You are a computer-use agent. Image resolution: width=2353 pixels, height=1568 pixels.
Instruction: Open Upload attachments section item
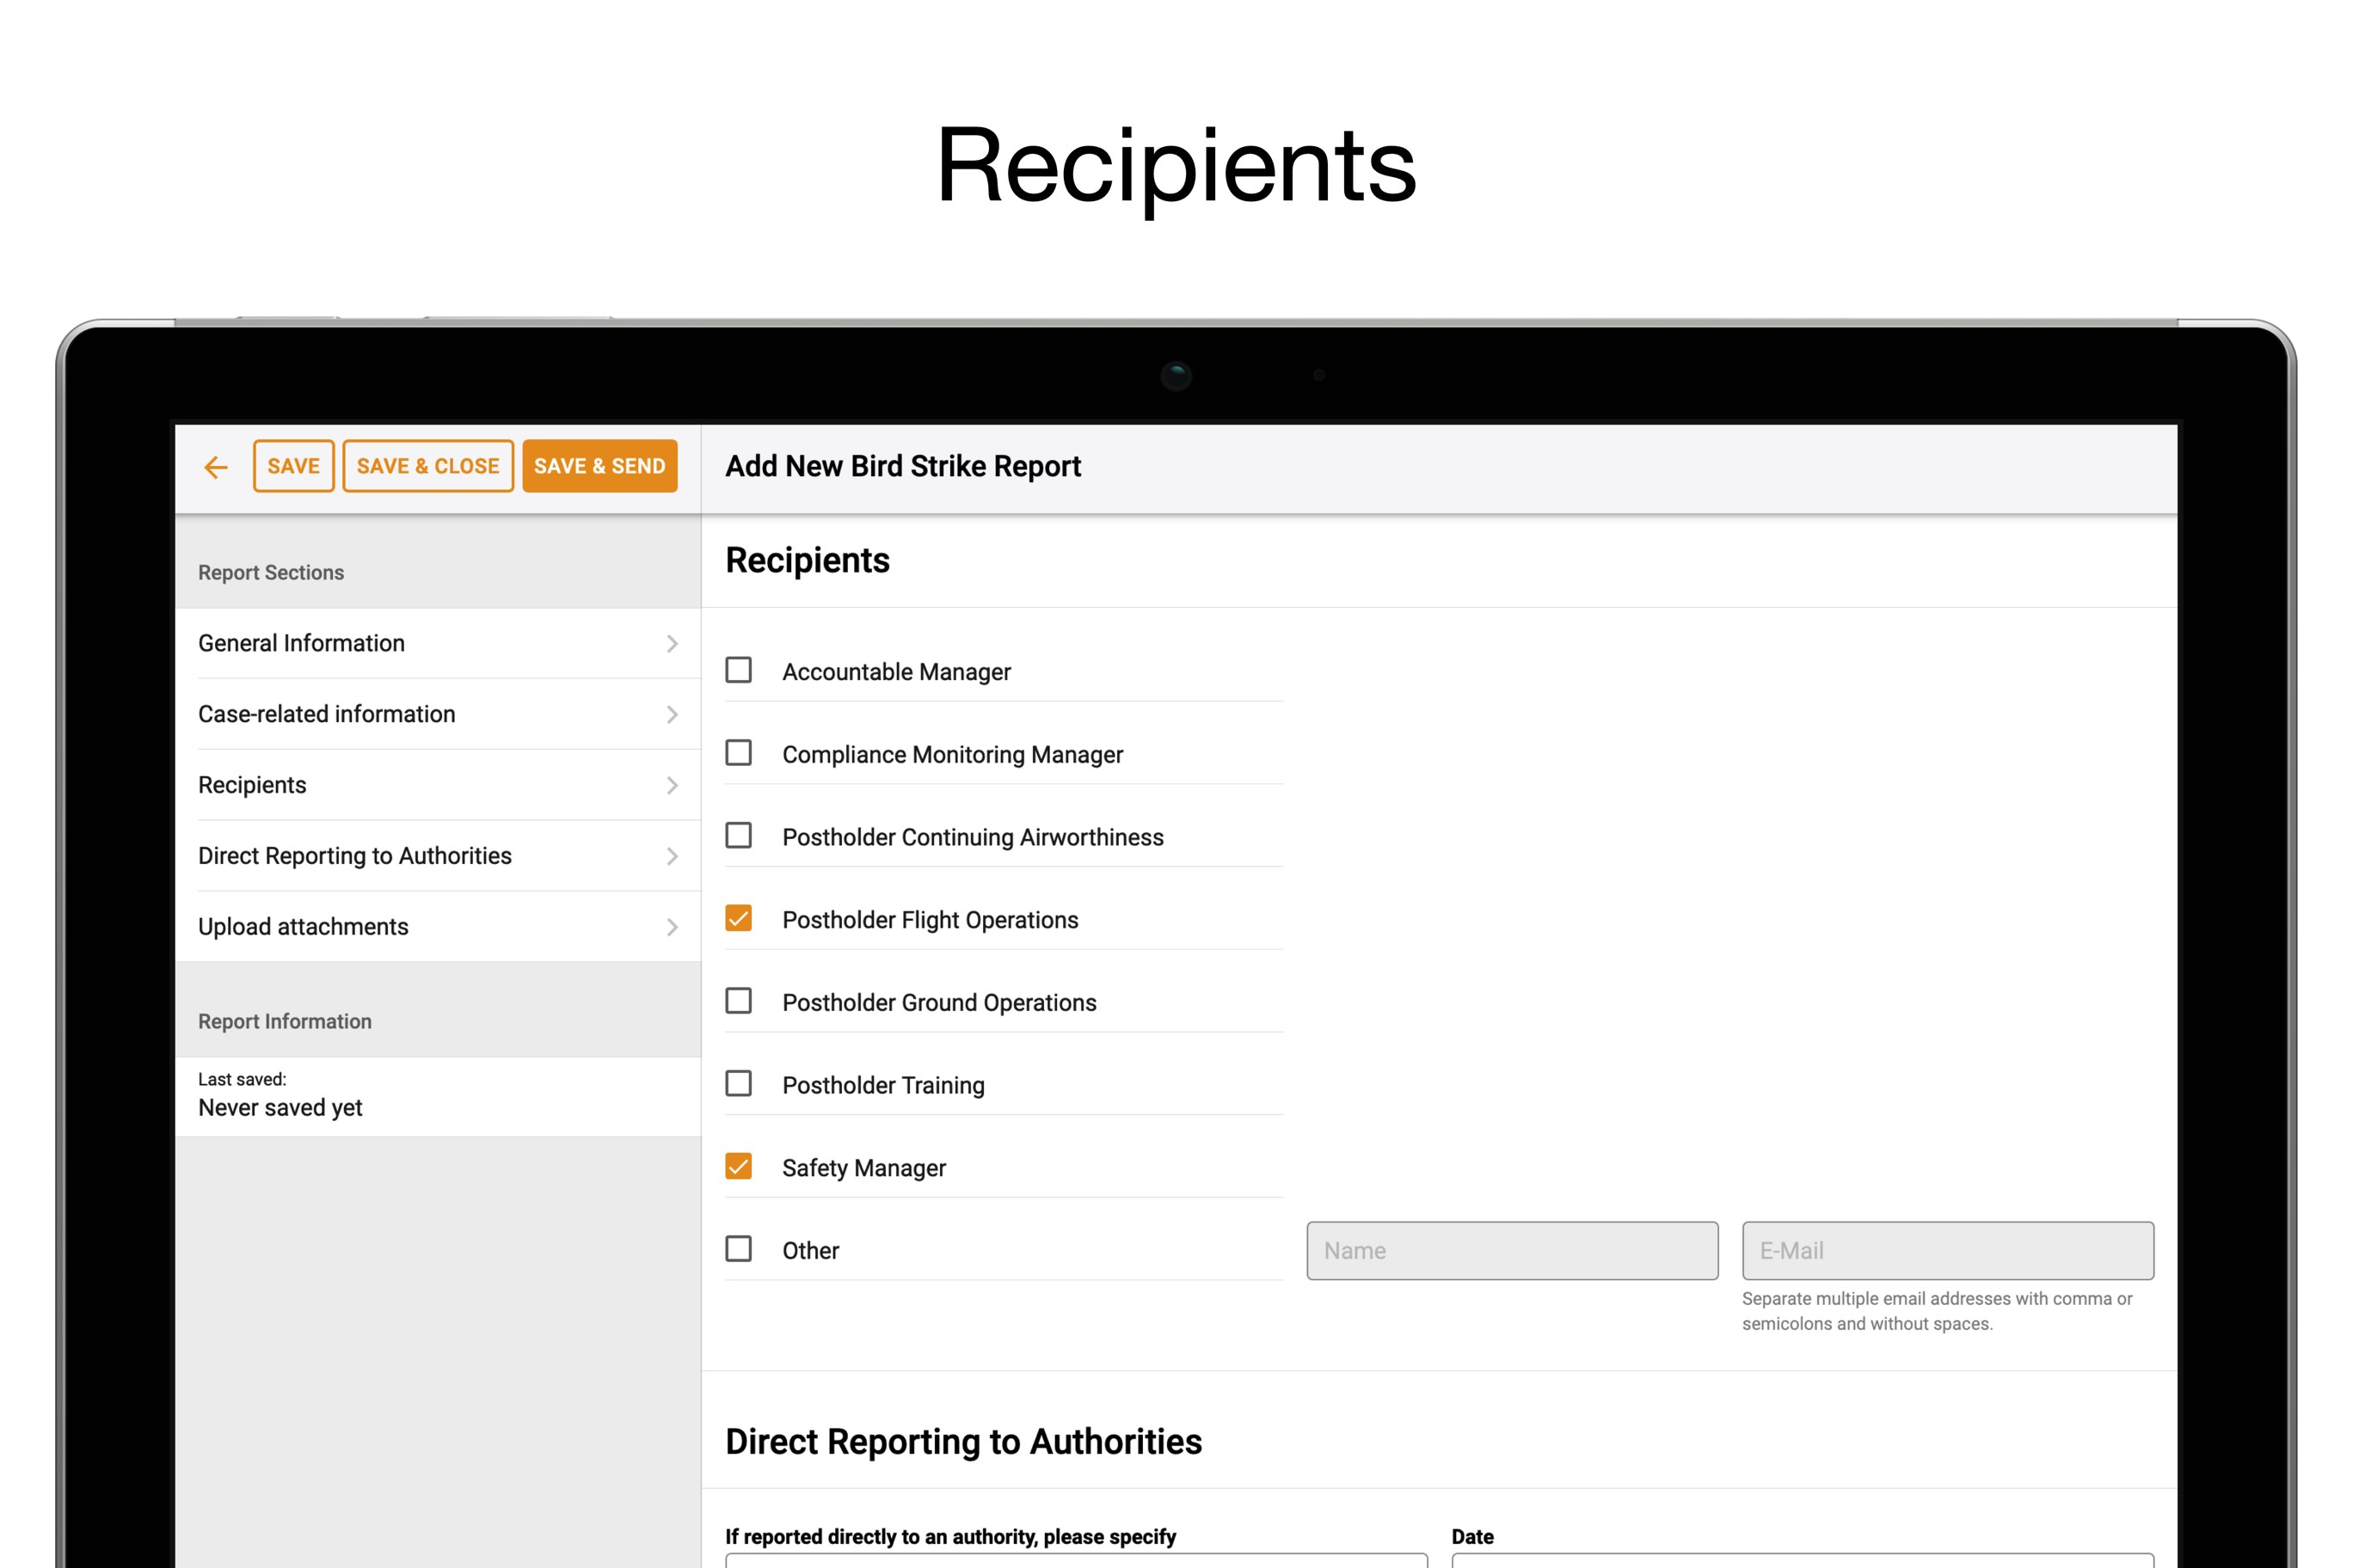(303, 928)
